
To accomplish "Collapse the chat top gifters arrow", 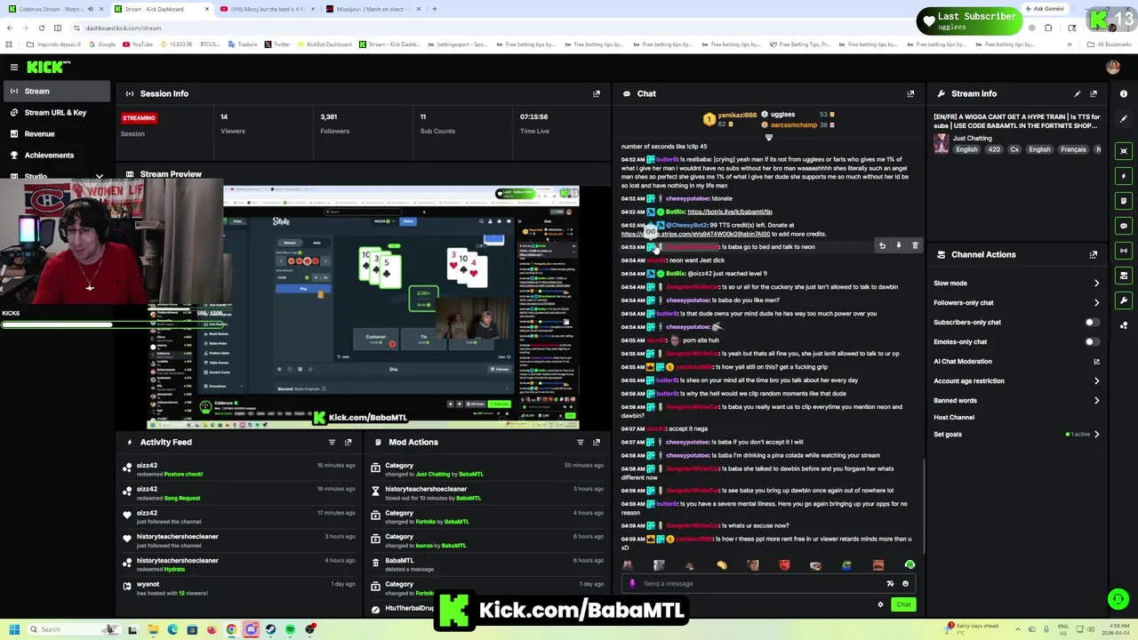I will pos(769,137).
